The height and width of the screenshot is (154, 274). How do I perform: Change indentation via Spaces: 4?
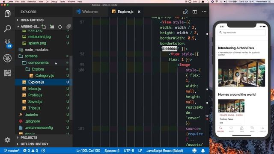click(112, 151)
